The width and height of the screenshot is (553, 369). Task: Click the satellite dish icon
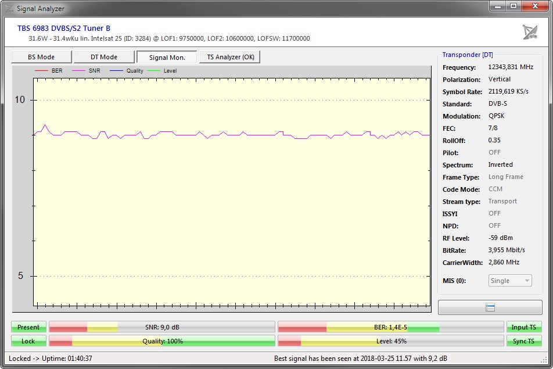530,32
